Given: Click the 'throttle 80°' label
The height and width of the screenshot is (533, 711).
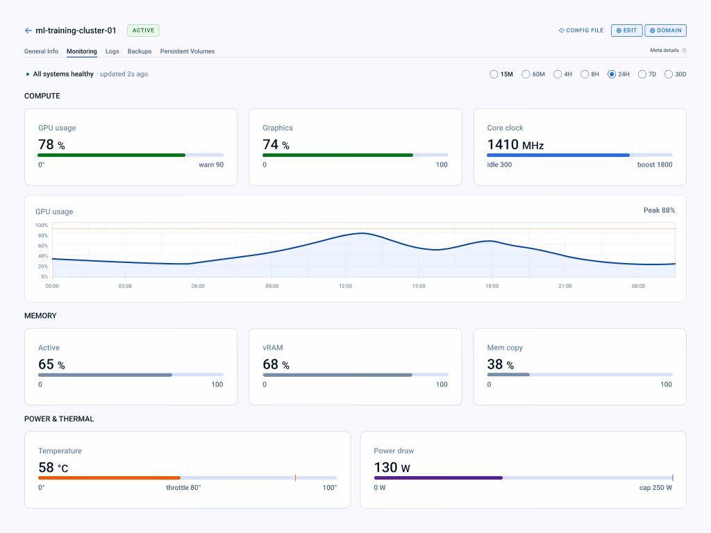Looking at the screenshot, I should 183,488.
